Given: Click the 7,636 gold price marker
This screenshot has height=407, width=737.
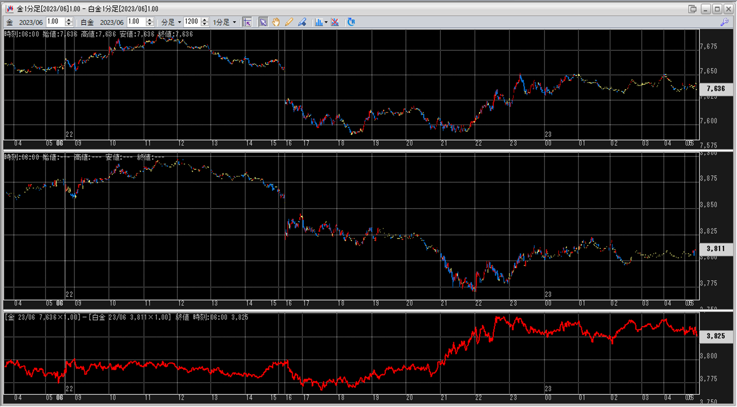Looking at the screenshot, I should (x=715, y=89).
